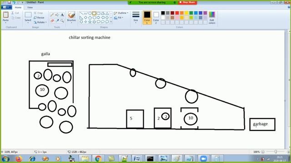
Task: Choose the Oval shape
Action: point(90,14)
